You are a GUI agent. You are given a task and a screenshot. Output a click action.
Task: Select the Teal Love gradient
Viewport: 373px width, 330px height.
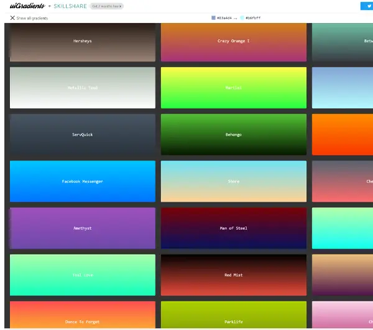click(82, 275)
